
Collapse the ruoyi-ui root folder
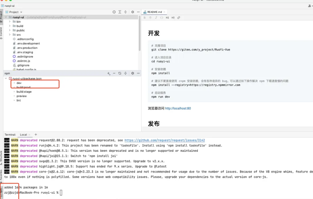coord(6,17)
